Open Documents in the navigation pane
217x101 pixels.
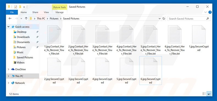click(x=23, y=42)
